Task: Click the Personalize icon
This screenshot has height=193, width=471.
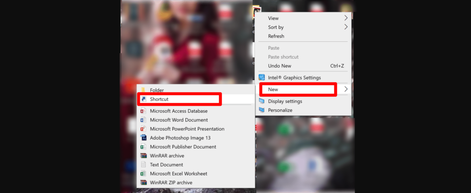Action: (262, 110)
